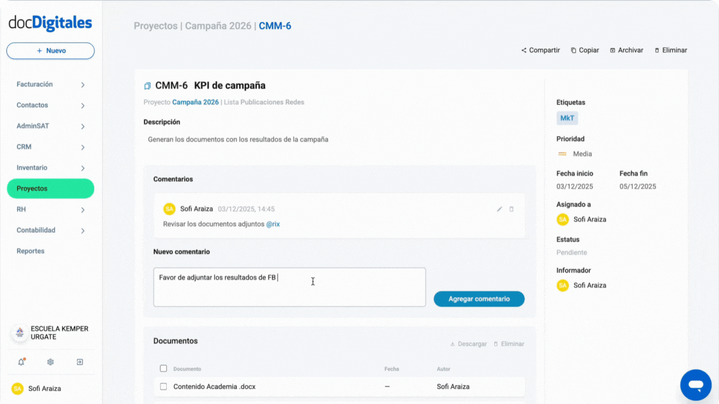Expand the Facturación sidebar section
Image resolution: width=719 pixels, height=404 pixels.
50,84
